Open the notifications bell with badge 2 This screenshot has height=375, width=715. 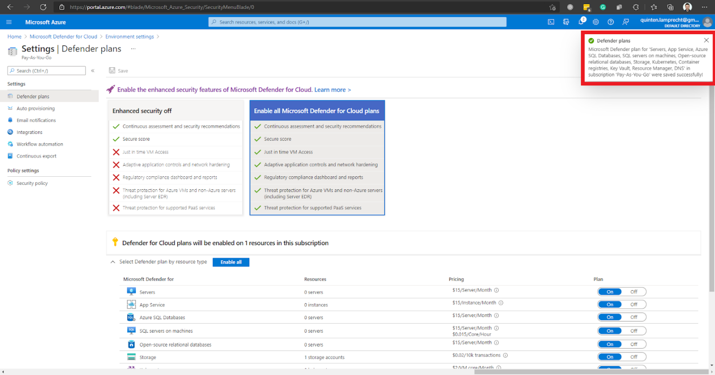[582, 21]
